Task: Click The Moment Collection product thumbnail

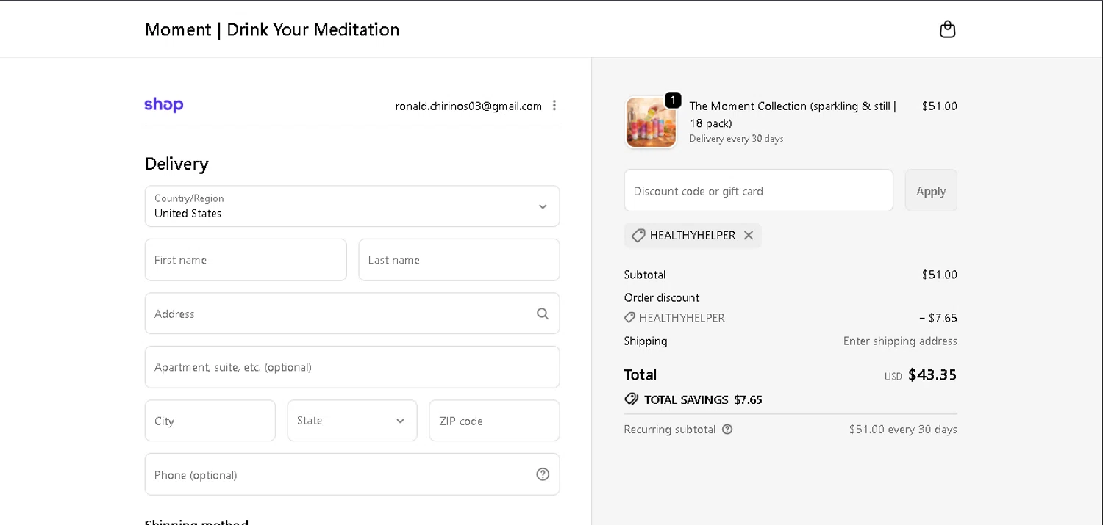Action: [651, 123]
